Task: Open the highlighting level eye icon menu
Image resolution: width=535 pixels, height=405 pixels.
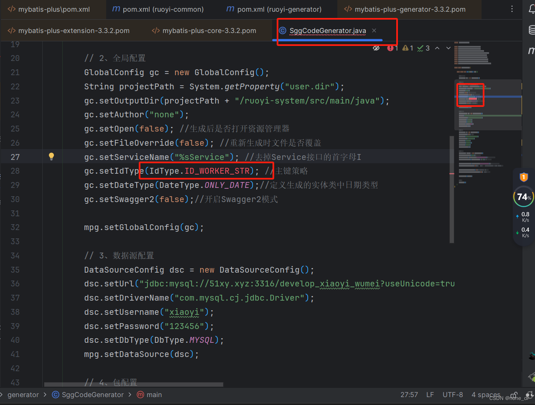Action: (376, 48)
